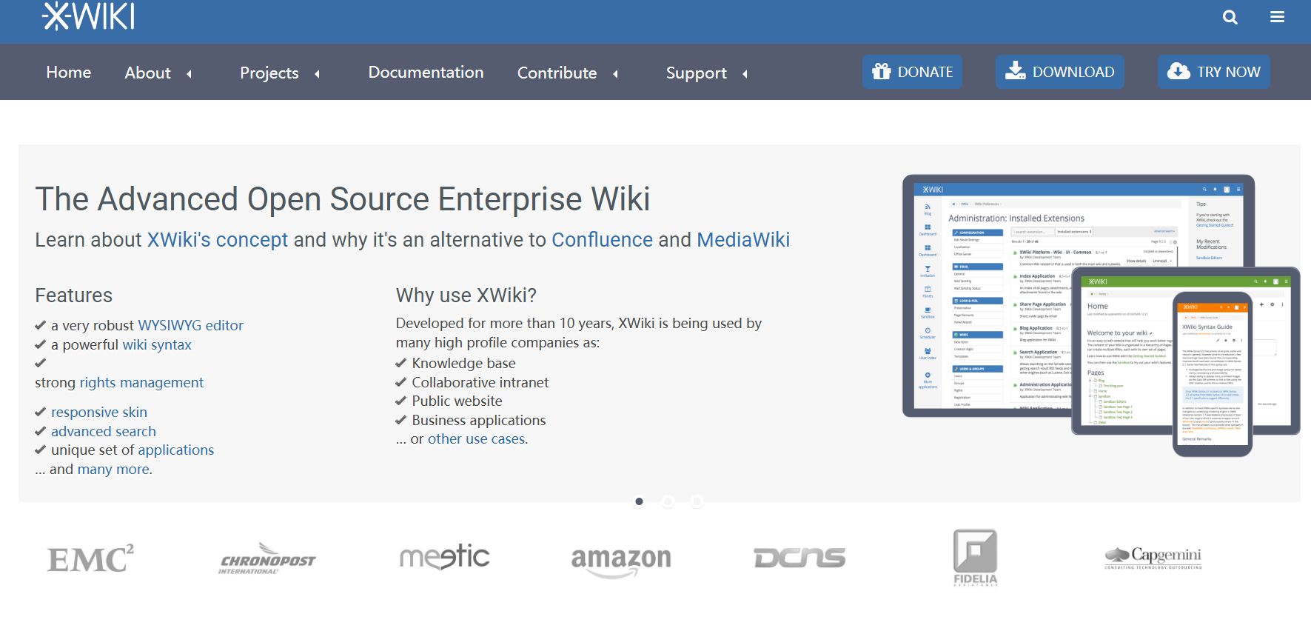Viewport: 1311px width, 634px height.
Task: Expand the Projects menu arrow
Action: pyautogui.click(x=318, y=73)
